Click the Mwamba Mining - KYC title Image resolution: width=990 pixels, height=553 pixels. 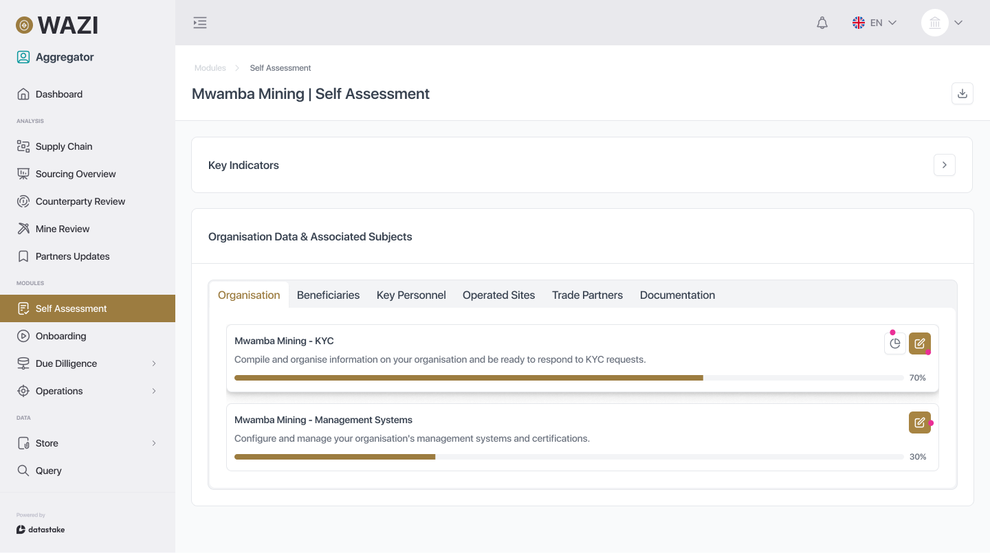tap(284, 341)
